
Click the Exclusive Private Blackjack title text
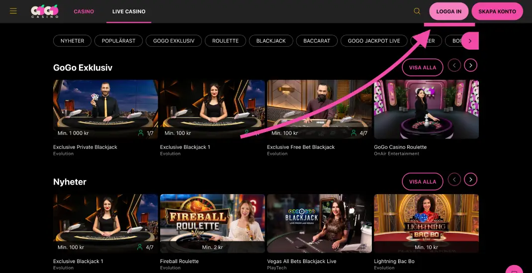[x=85, y=147]
